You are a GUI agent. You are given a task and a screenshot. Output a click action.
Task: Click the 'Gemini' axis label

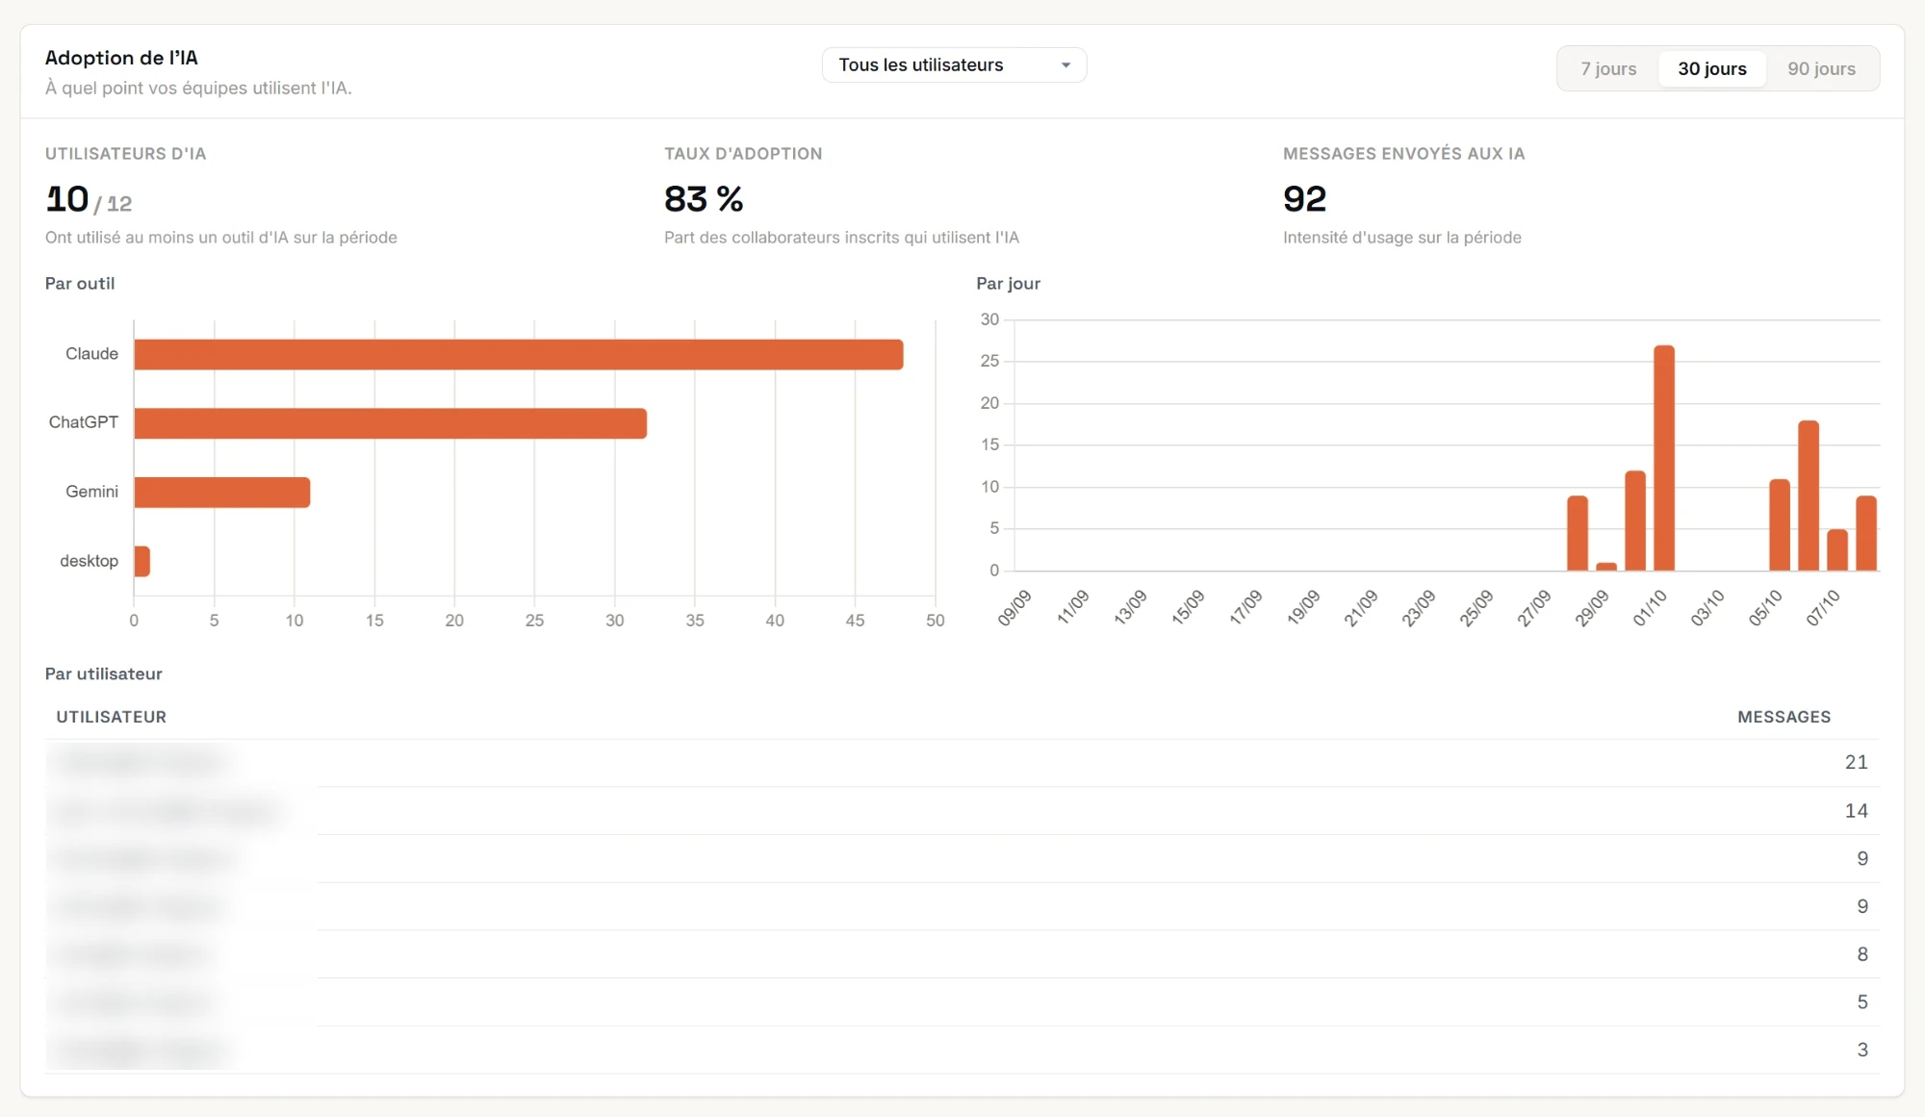point(91,492)
